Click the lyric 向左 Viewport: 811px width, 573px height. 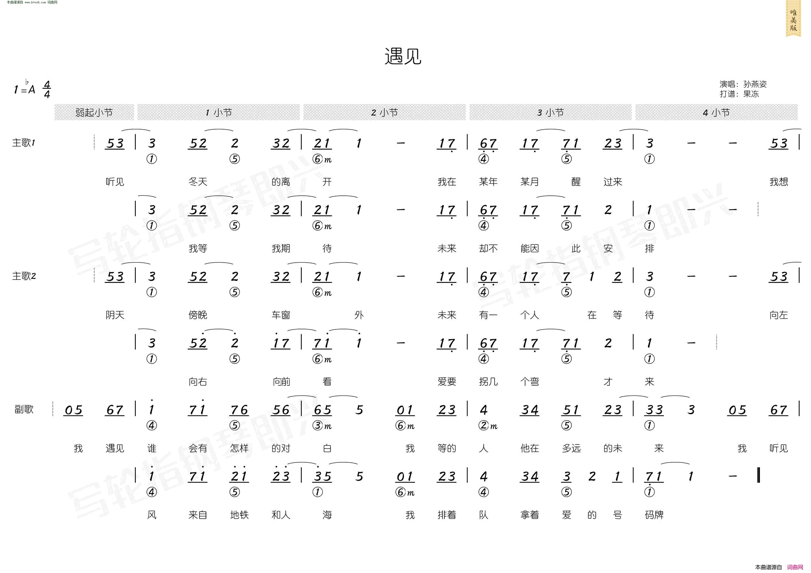click(779, 315)
